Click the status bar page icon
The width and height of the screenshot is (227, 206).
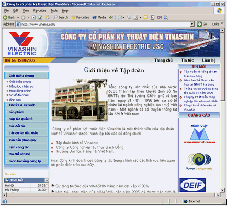point(4,201)
